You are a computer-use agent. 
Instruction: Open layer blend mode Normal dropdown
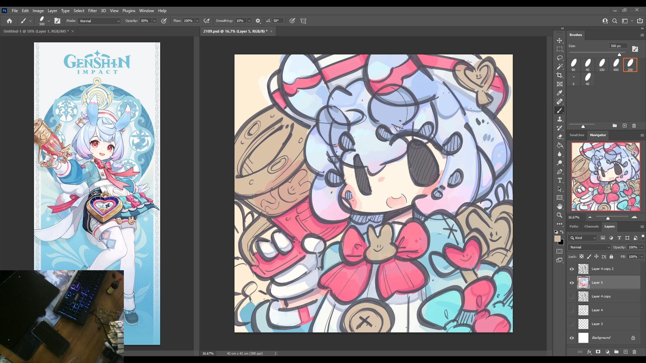click(x=589, y=247)
